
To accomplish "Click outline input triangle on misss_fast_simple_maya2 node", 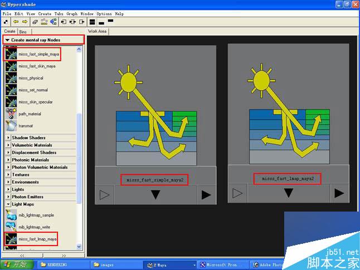I will (x=104, y=195).
